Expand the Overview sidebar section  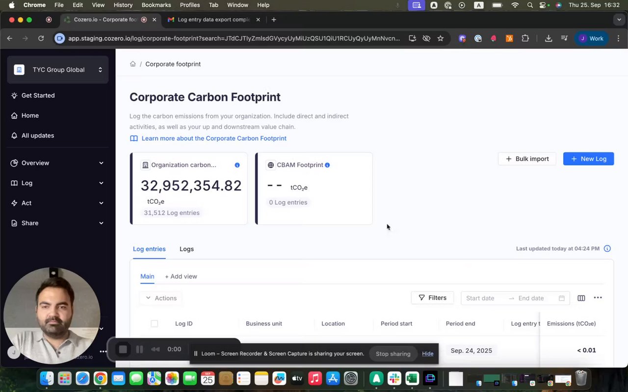[58, 163]
